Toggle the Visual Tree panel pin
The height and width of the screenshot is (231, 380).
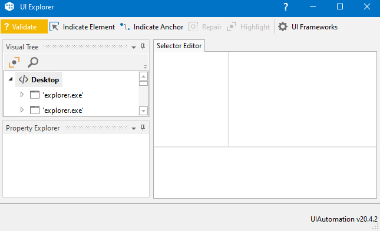click(x=143, y=46)
